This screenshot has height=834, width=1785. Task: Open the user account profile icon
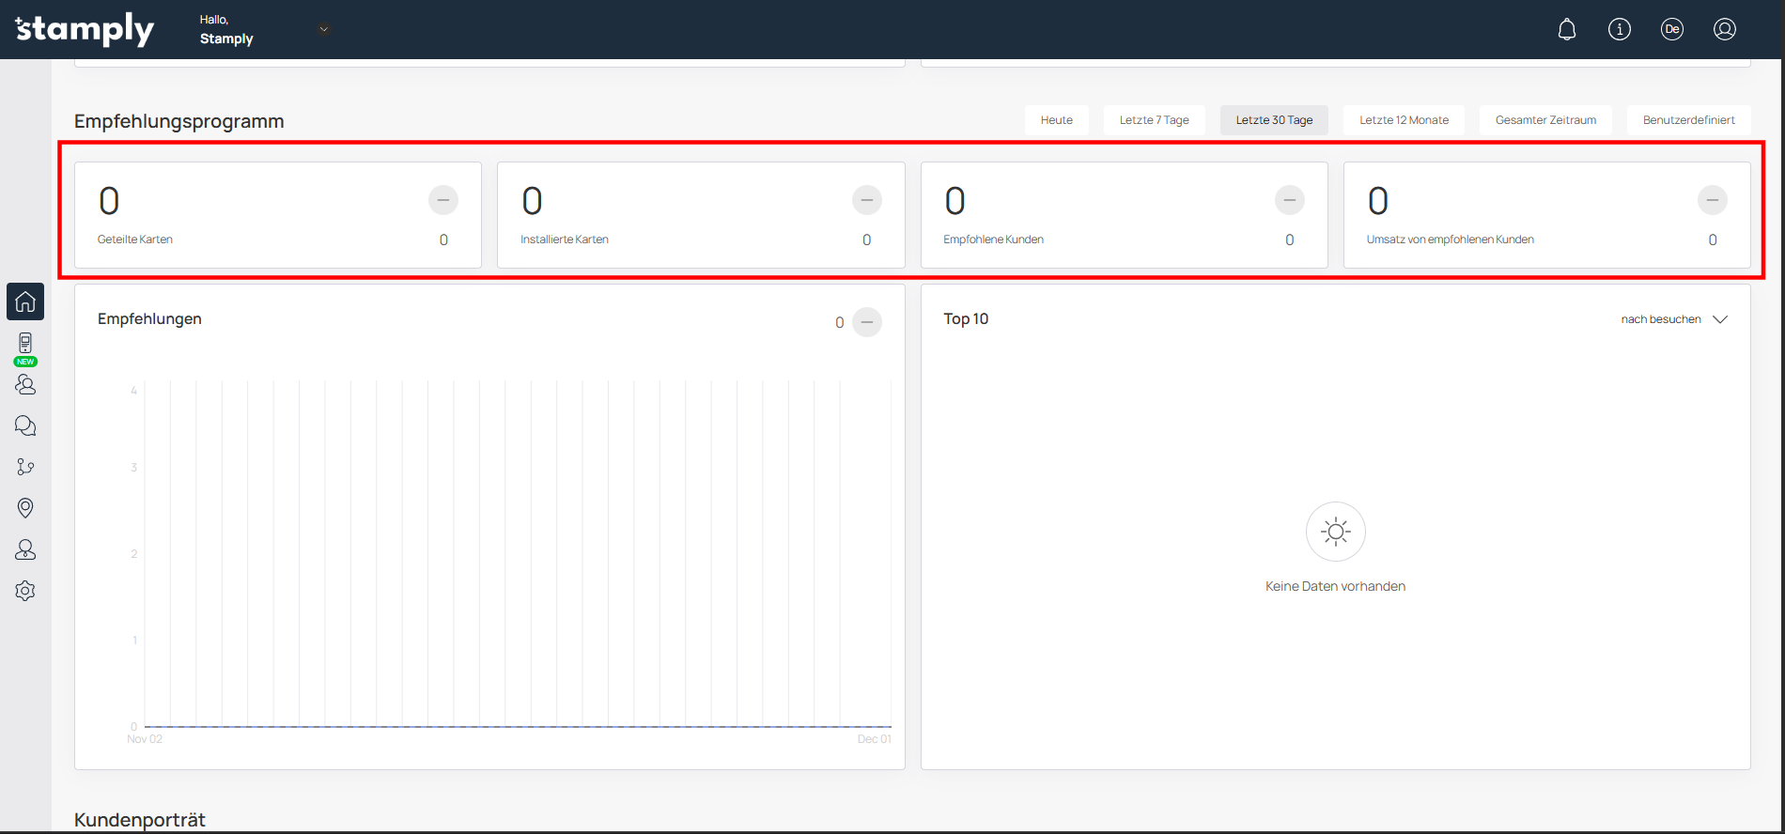coord(1725,29)
